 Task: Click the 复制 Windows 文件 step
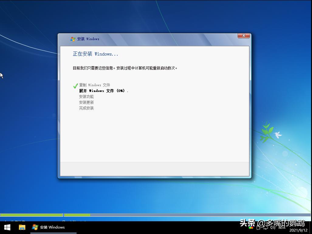94,85
